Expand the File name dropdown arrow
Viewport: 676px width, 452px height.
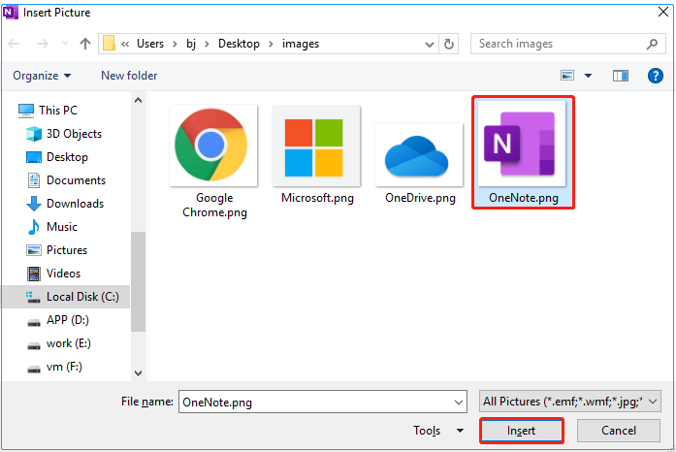(x=459, y=403)
